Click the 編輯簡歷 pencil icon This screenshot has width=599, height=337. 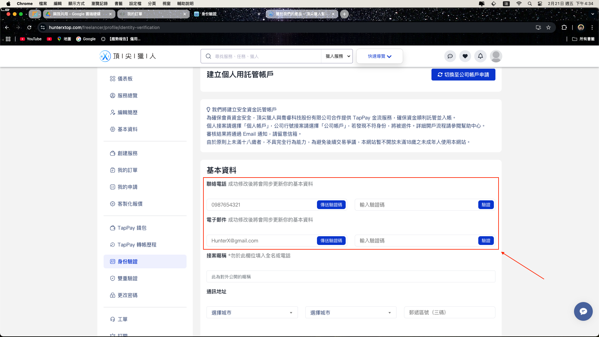(113, 112)
